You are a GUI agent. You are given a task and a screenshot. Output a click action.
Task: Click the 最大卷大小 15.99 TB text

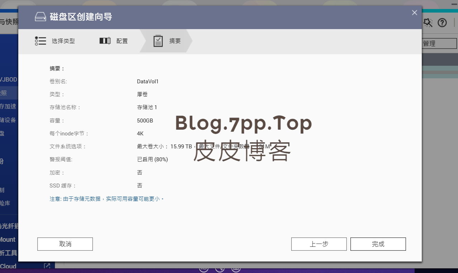(165, 147)
